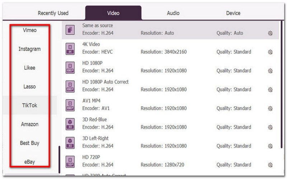Click the 4K Video format icon
This screenshot has width=287, height=179.
(x=70, y=48)
